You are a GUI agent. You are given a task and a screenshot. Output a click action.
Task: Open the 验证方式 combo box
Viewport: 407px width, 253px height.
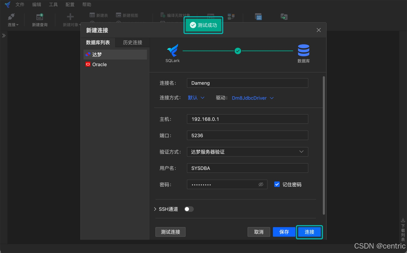[x=247, y=152]
